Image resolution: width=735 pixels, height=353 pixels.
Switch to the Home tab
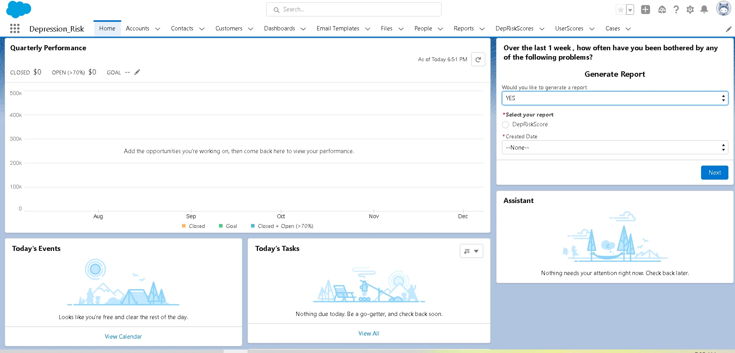[x=107, y=28]
